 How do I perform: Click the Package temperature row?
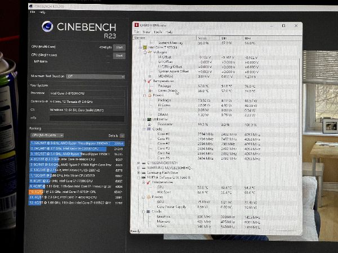[x=217, y=86]
